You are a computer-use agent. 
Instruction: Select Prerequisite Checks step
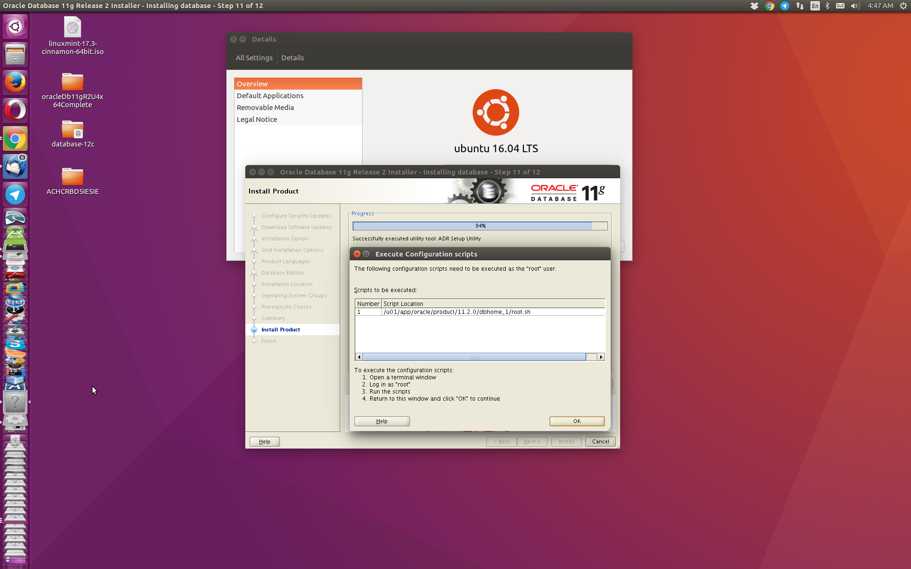(287, 307)
